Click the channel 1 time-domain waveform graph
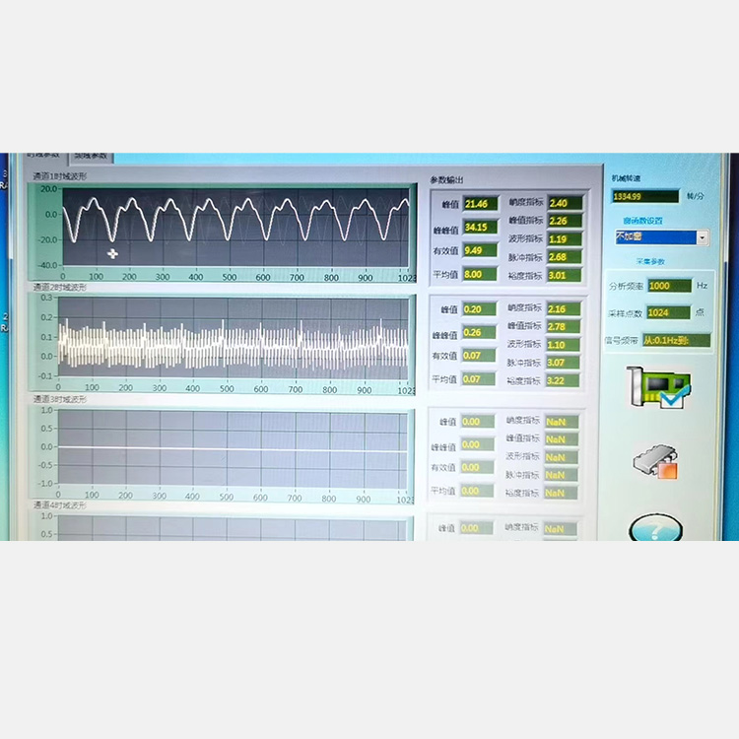Viewport: 739px width, 739px height. click(236, 228)
